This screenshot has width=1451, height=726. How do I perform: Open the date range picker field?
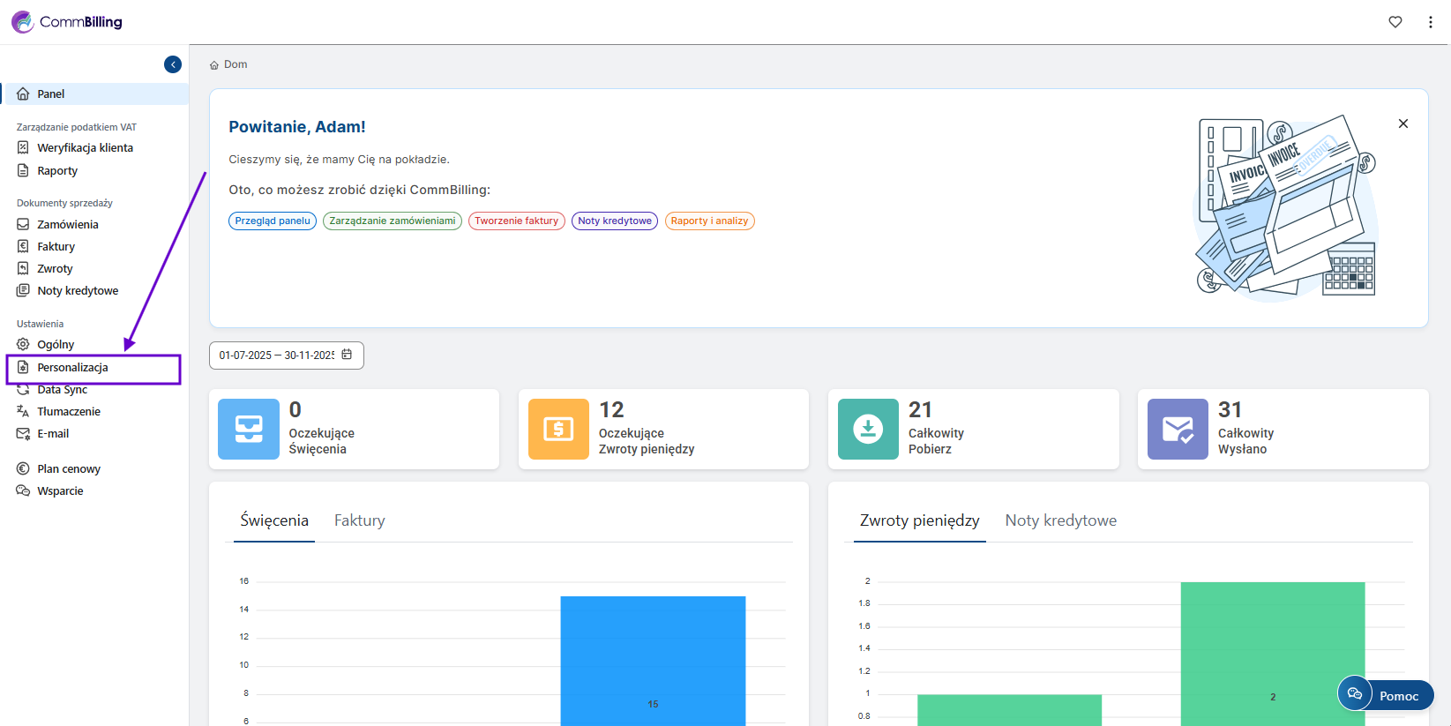coord(277,356)
